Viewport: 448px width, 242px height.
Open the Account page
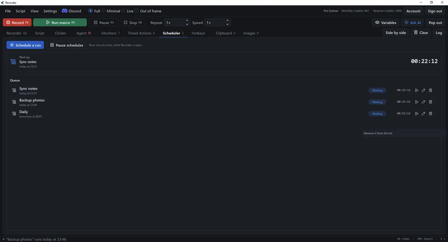click(413, 11)
